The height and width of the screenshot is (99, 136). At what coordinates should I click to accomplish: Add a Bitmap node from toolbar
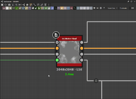(4, 8)
